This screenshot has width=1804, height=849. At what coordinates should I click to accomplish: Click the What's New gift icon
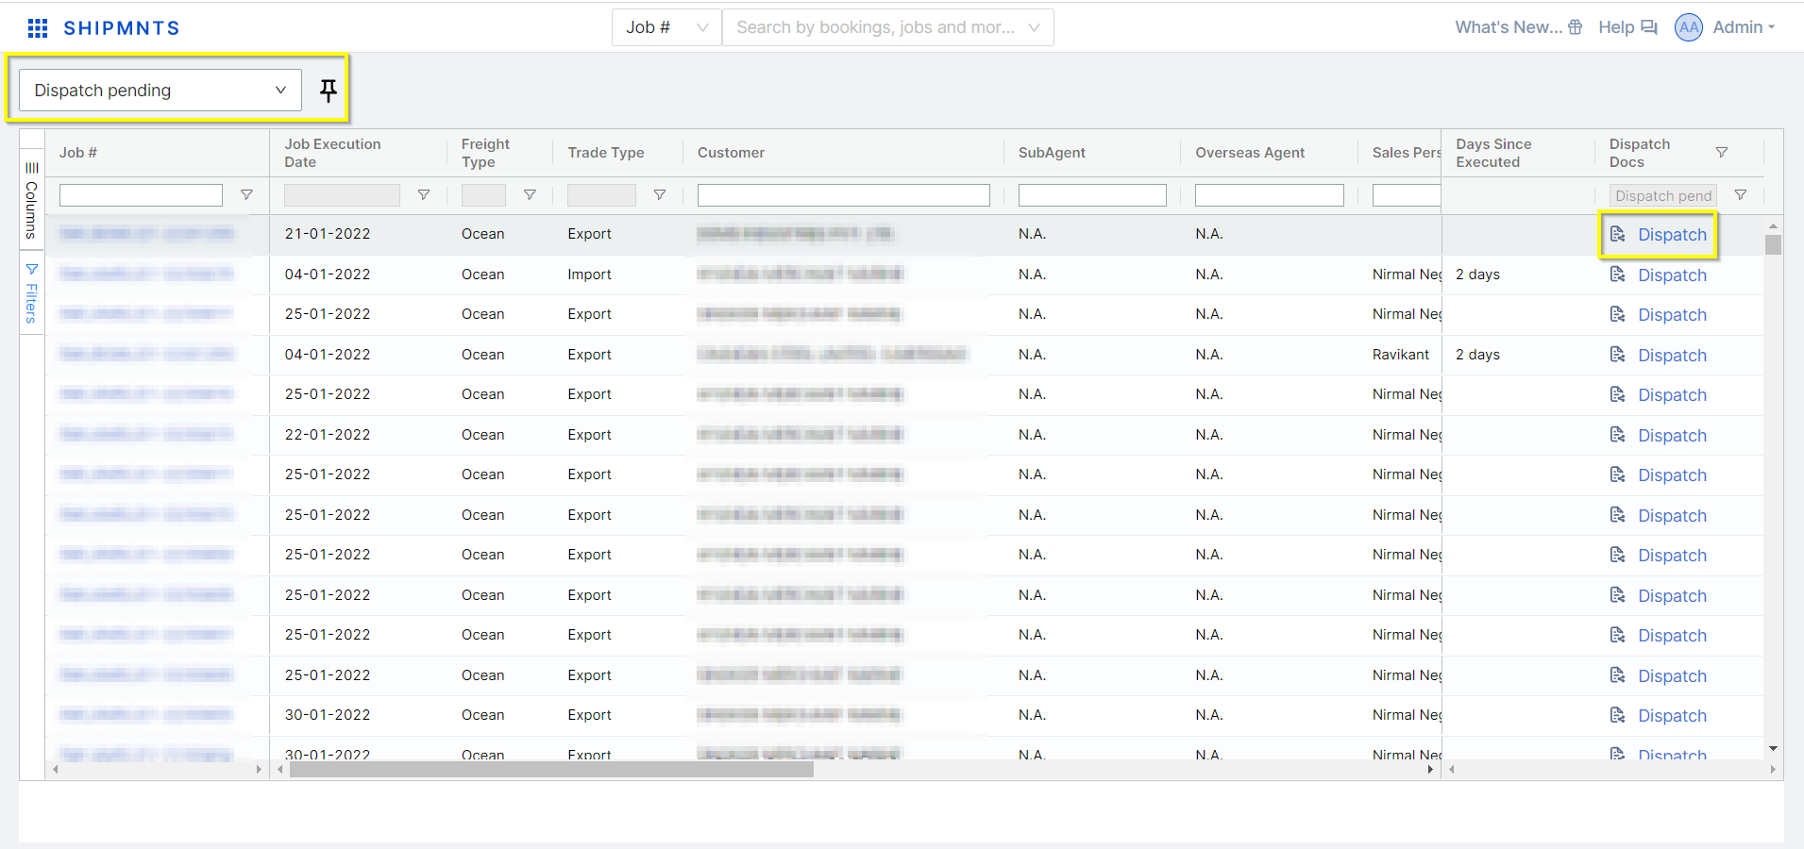(x=1575, y=27)
